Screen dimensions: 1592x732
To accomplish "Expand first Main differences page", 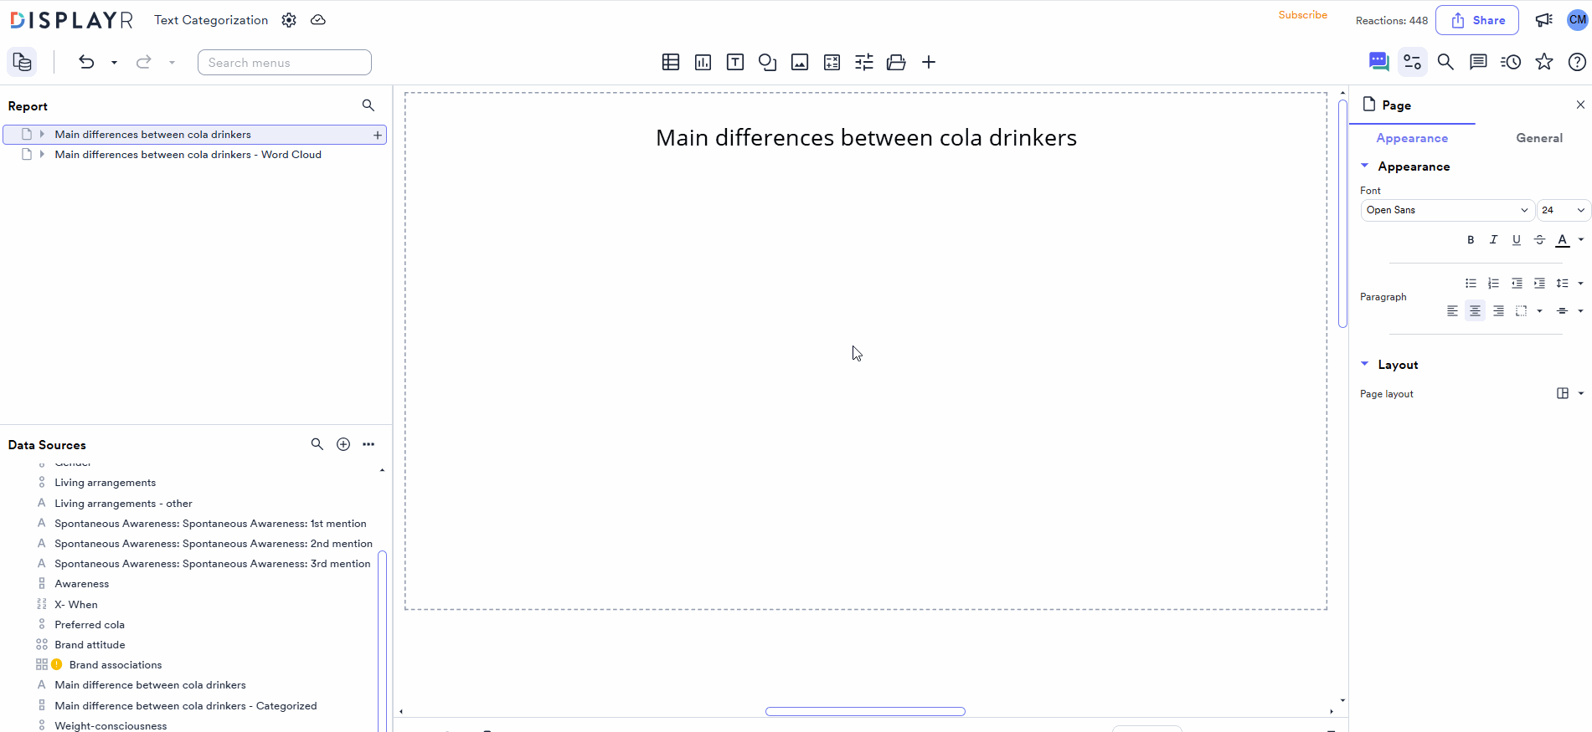I will [x=42, y=134].
